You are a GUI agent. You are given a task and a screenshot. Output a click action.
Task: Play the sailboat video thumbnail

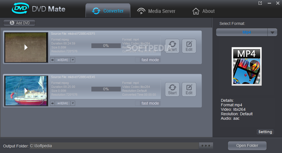click(x=26, y=91)
